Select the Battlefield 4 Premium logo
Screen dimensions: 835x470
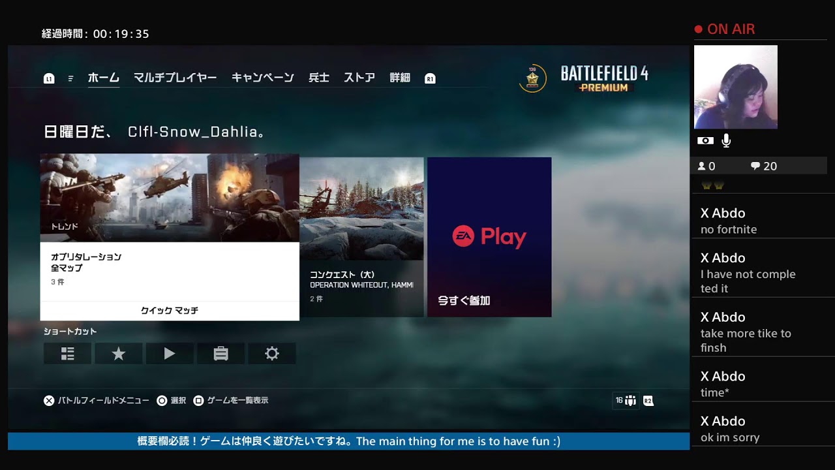604,78
